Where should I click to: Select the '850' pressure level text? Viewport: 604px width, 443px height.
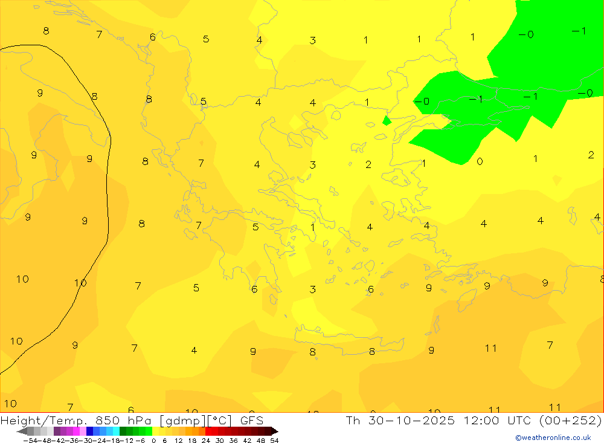[108, 420]
